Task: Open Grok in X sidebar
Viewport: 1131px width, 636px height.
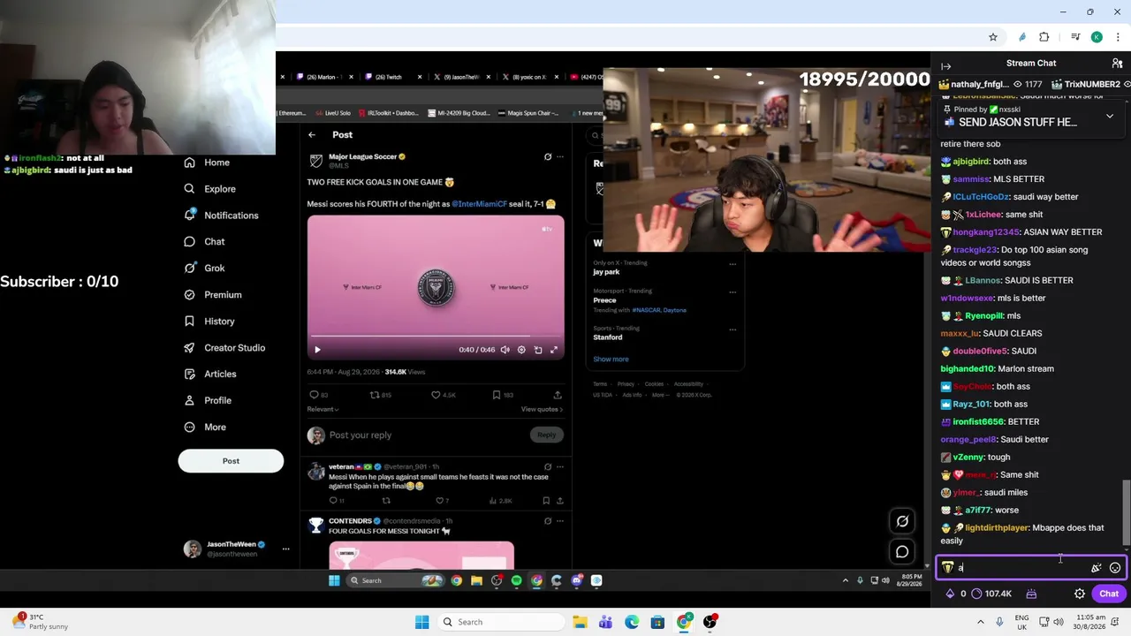Action: 204,269
